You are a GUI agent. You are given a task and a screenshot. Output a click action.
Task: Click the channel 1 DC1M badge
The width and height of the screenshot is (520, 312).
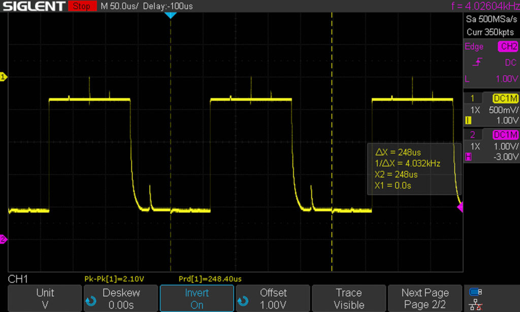[x=505, y=99]
